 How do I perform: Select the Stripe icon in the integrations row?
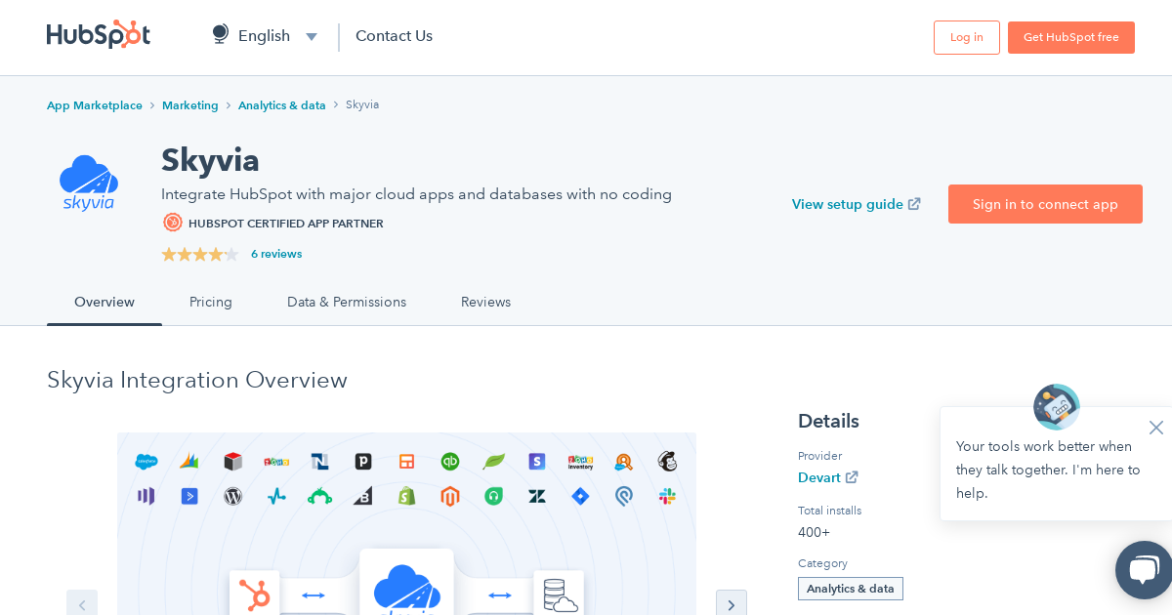point(536,461)
